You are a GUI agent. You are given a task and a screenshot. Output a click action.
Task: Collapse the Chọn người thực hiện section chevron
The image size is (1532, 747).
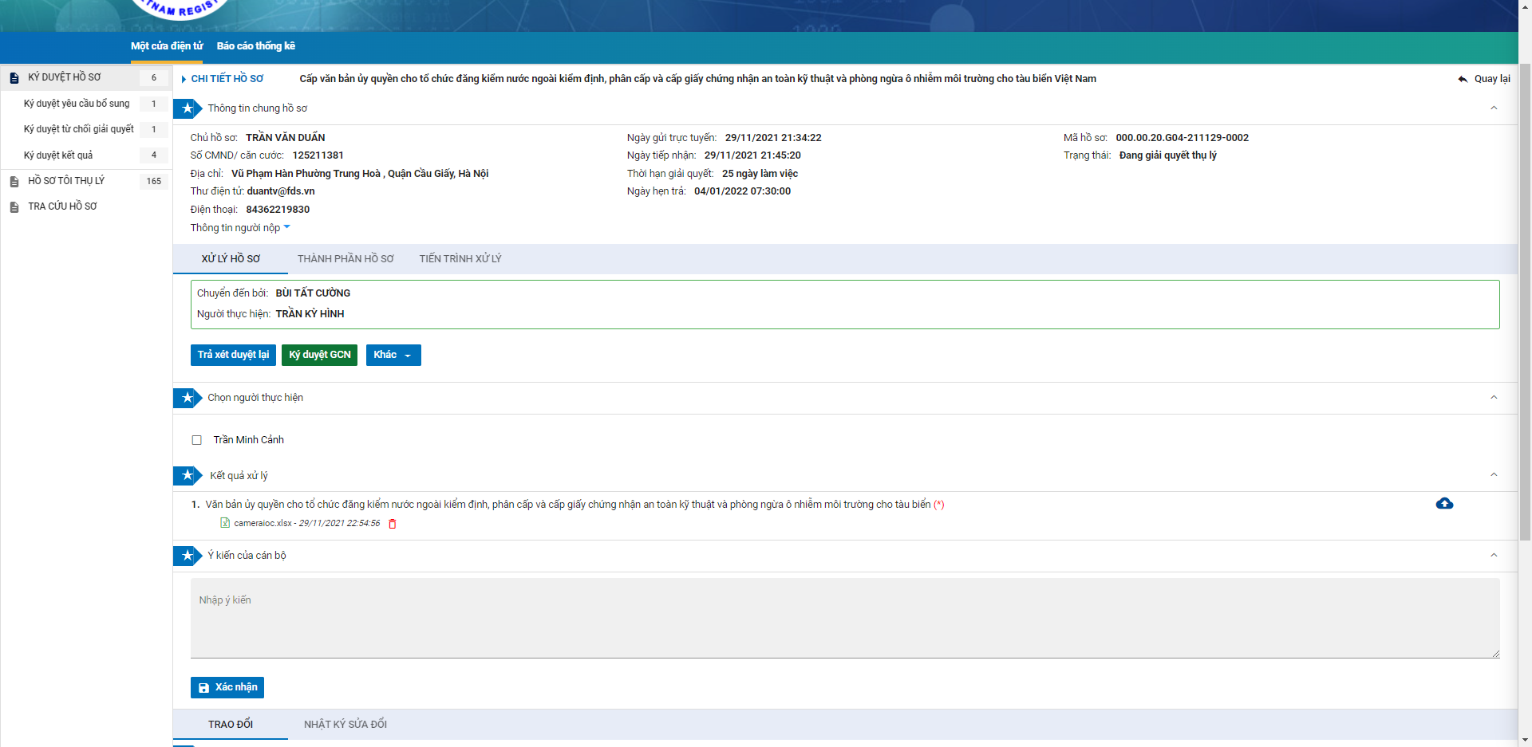pyautogui.click(x=1494, y=397)
